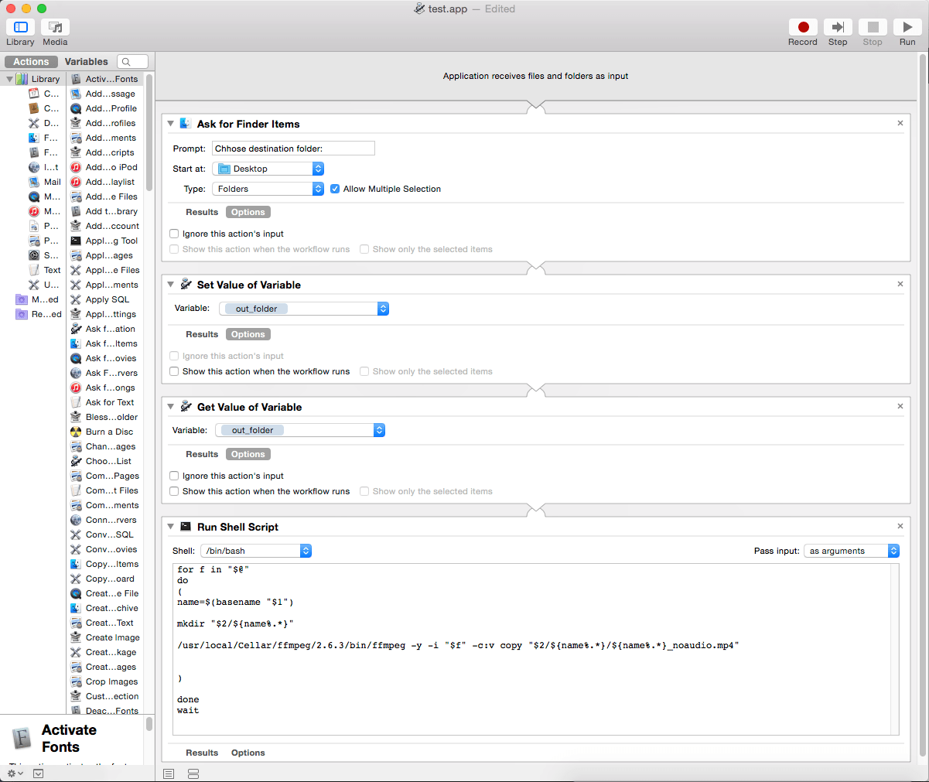Viewport: 929px width, 782px height.
Task: Toggle Allow Multiple Selection checkbox
Action: 335,189
